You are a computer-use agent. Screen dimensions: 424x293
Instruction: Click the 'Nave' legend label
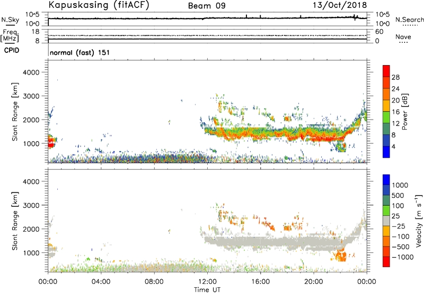coord(403,37)
